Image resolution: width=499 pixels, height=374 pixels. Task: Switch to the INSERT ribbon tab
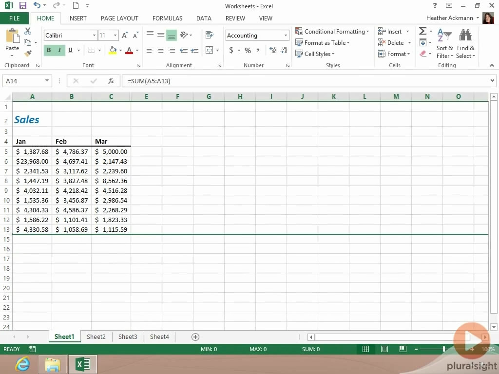click(x=77, y=18)
